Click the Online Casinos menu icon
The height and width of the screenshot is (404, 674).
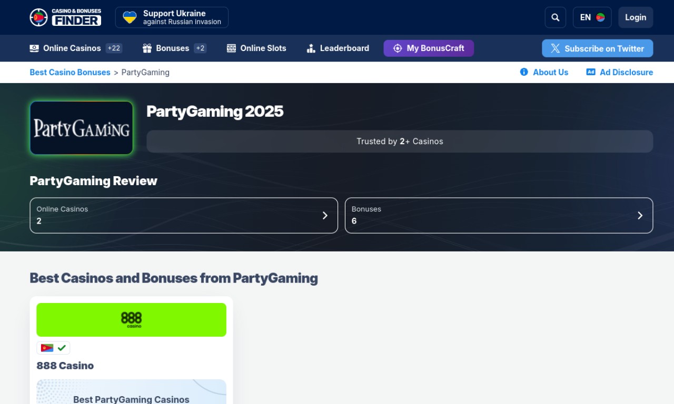[x=34, y=48]
